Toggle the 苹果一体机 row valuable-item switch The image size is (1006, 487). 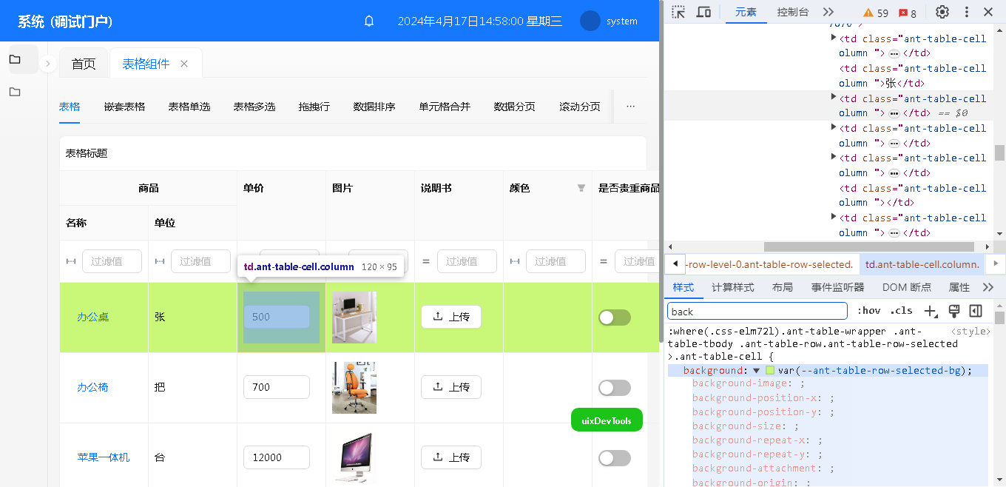(x=615, y=458)
